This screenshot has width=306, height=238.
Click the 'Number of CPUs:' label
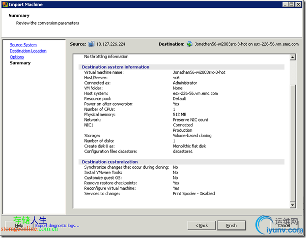click(x=100, y=109)
